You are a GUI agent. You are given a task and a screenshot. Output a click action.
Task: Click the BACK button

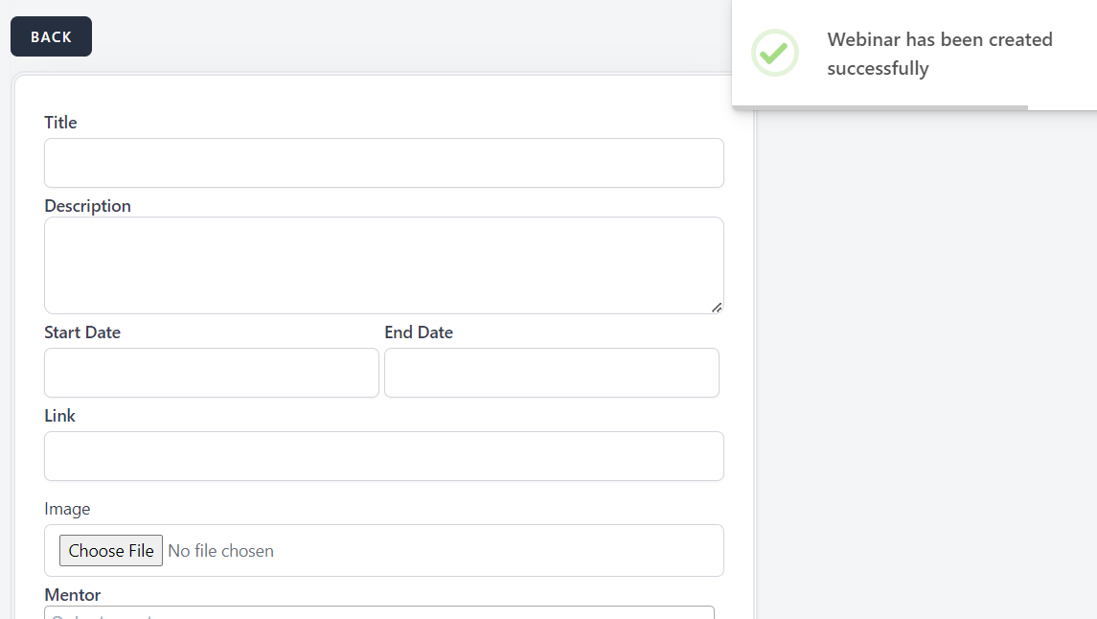pos(51,36)
